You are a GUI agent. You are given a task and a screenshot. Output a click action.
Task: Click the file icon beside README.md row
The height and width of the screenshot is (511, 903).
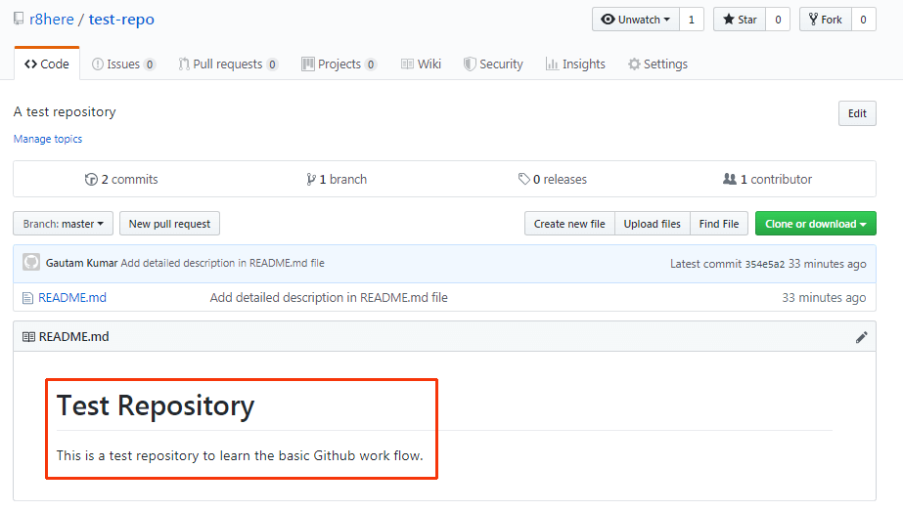tap(27, 298)
